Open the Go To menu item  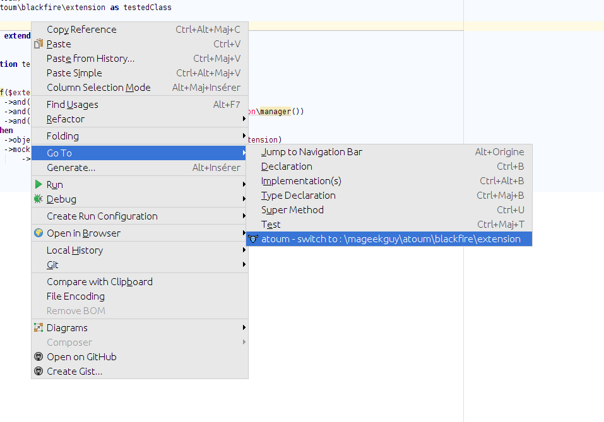click(x=139, y=153)
